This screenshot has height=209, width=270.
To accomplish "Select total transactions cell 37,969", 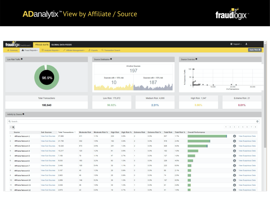I will tap(61, 136).
